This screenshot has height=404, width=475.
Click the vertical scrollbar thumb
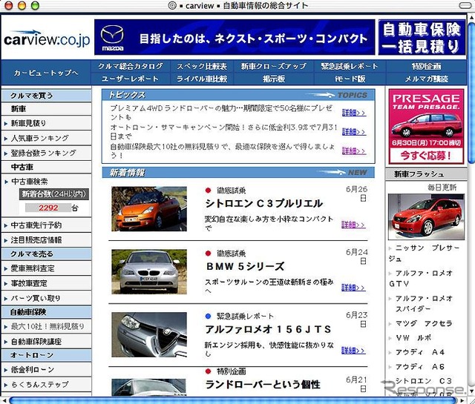tap(471, 91)
